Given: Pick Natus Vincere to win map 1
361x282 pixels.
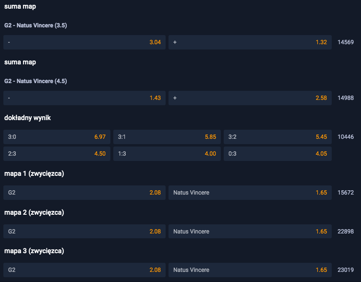Looking at the screenshot, I should 250,193.
